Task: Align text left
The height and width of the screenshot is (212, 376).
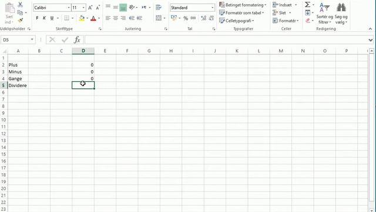Action: 108,18
